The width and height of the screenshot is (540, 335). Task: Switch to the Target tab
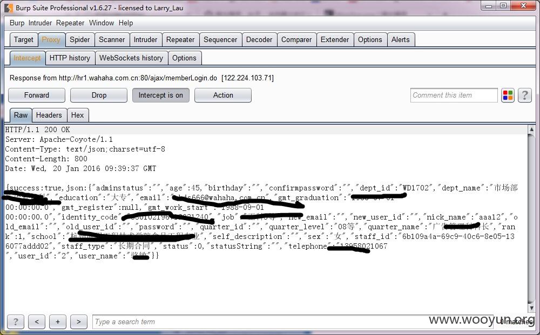coord(24,39)
